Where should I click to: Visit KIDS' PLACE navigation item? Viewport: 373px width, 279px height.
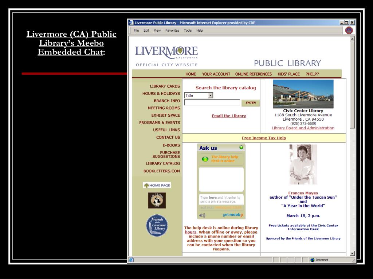pyautogui.click(x=288, y=74)
